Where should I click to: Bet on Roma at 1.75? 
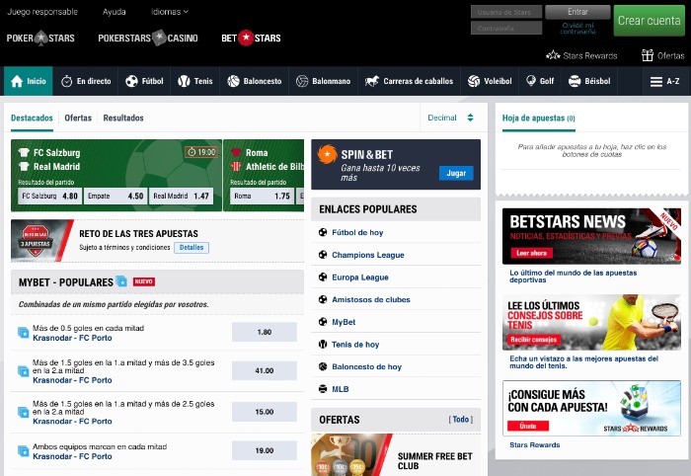point(263,197)
